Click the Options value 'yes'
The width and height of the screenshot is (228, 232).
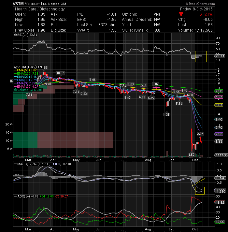pos(157,14)
